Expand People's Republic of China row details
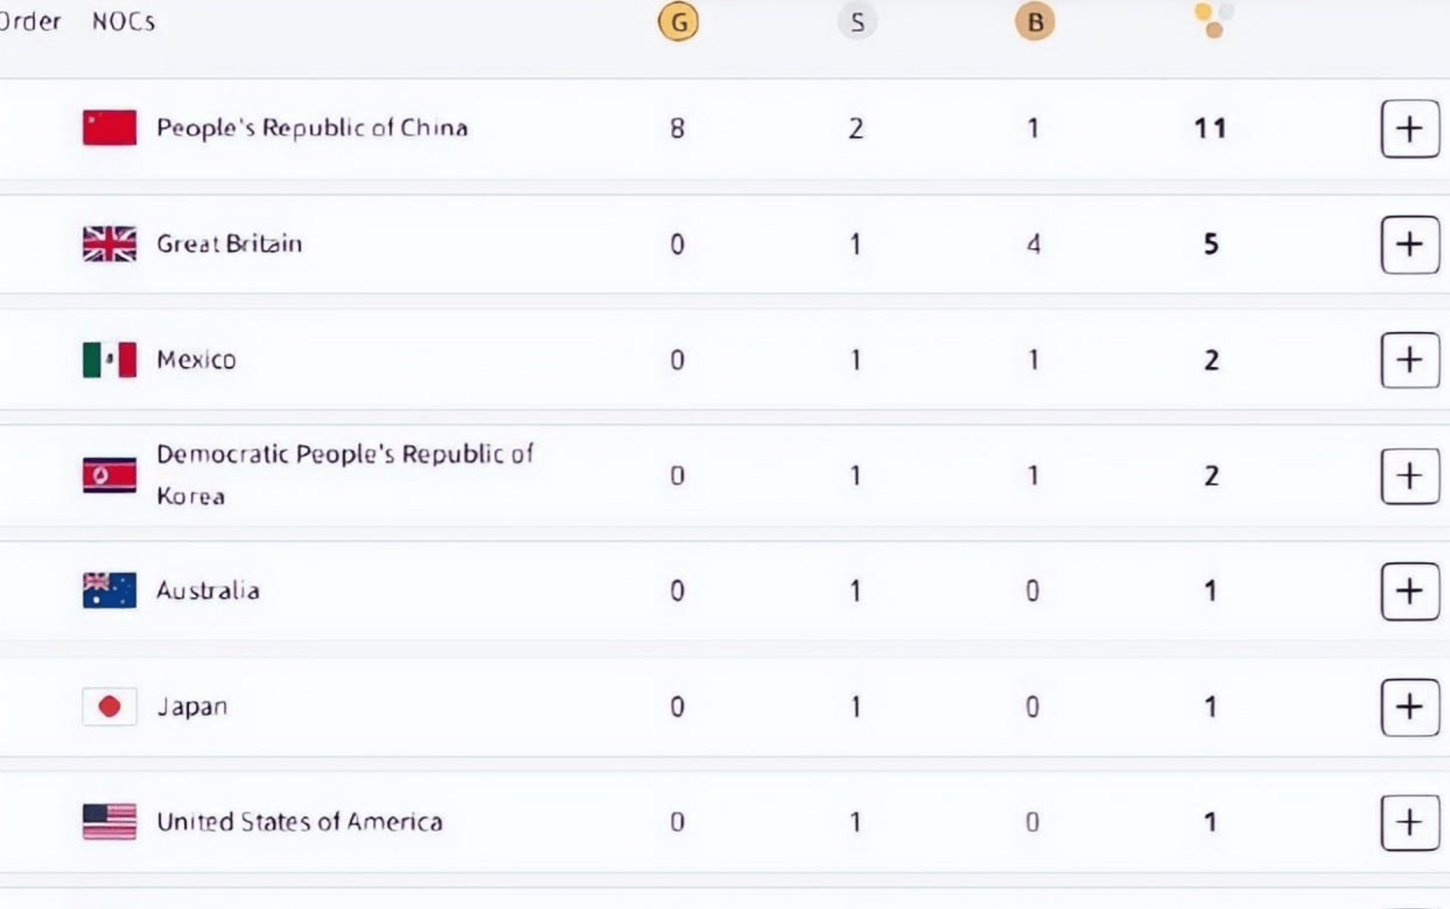Screen dimensions: 1450x909 1409,128
